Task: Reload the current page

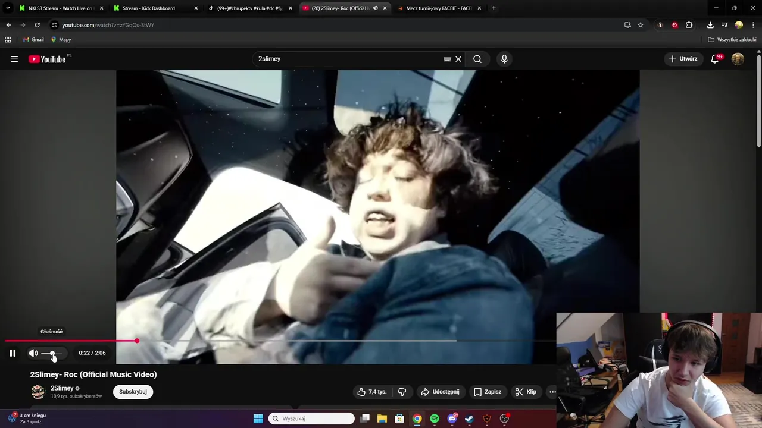Action: (x=37, y=25)
